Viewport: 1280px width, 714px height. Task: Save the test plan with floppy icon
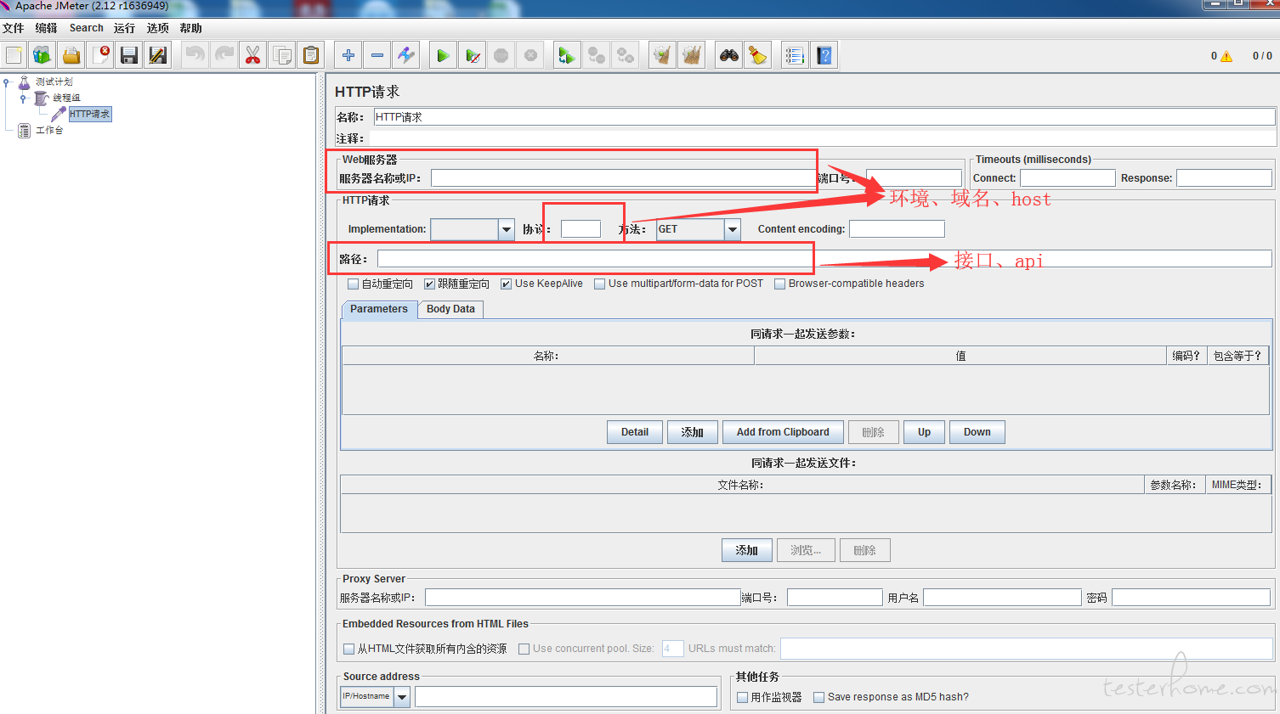pos(129,55)
